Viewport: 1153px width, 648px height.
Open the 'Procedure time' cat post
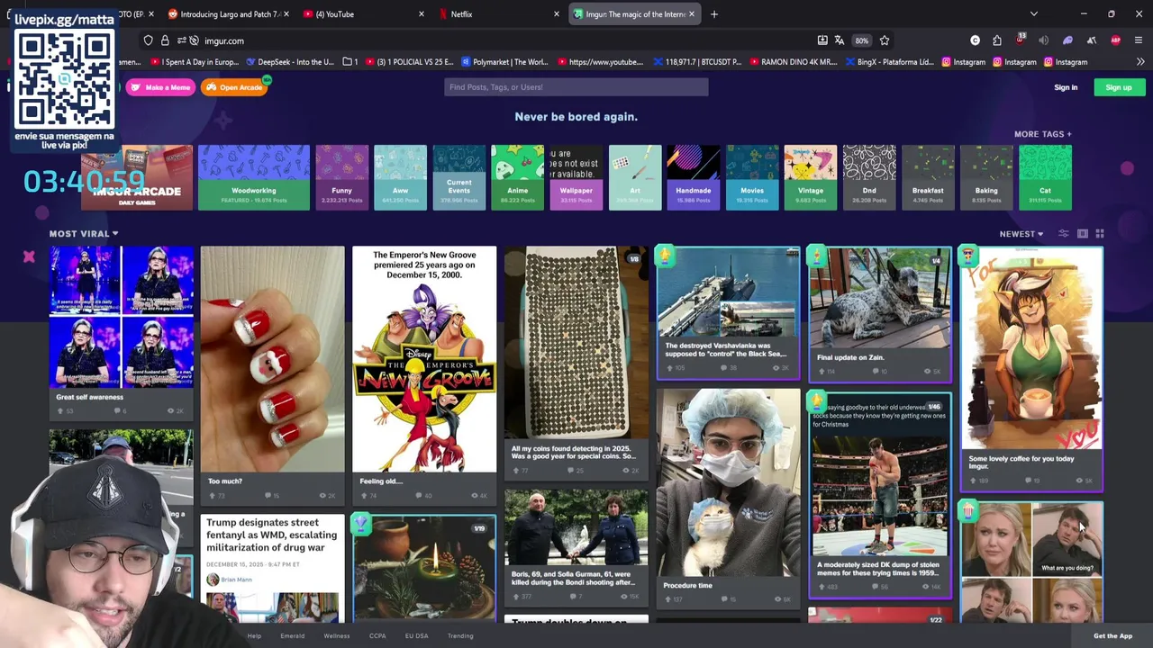tap(728, 498)
